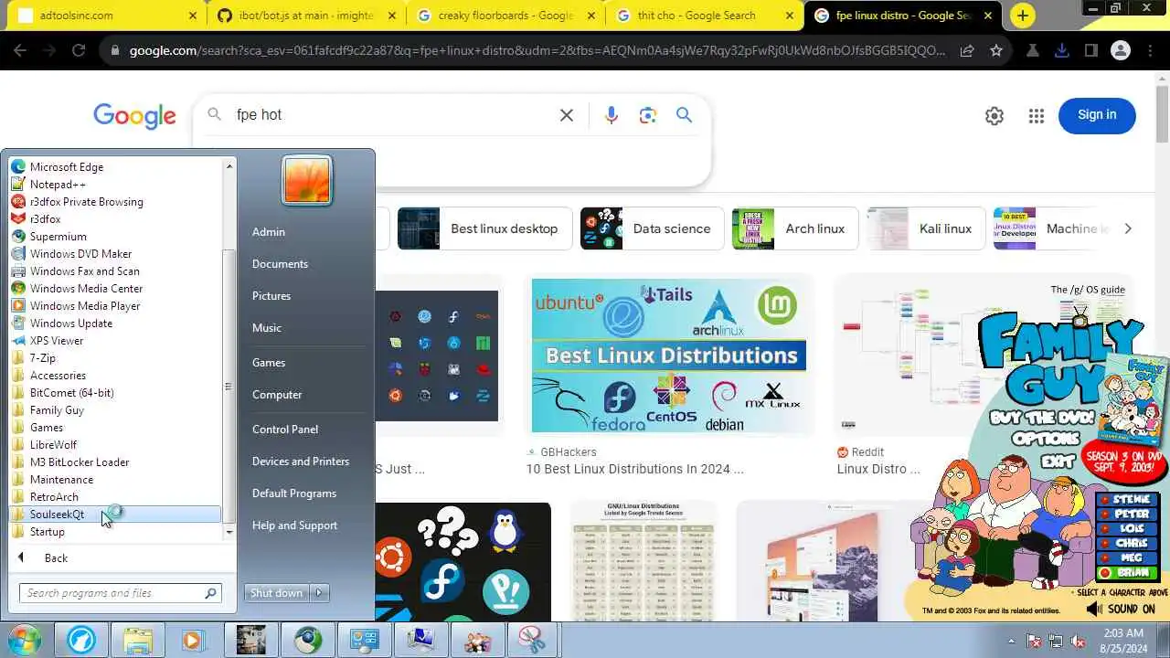Image resolution: width=1170 pixels, height=658 pixels.
Task: Open Snipping Tool from taskbar
Action: 532,640
